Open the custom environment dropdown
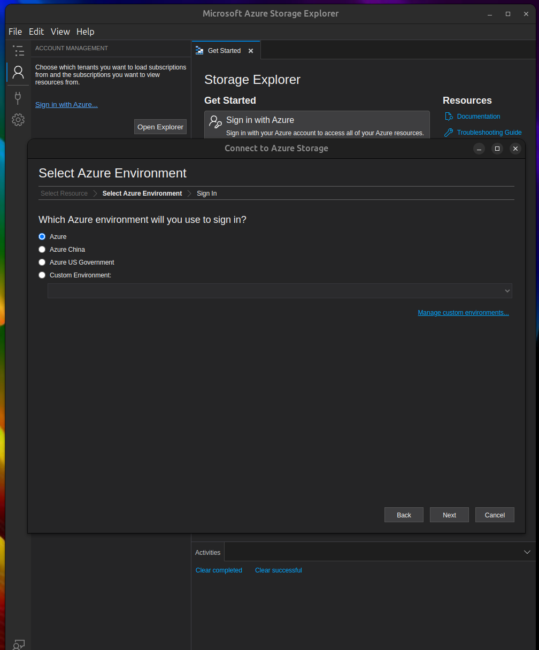 click(x=507, y=291)
